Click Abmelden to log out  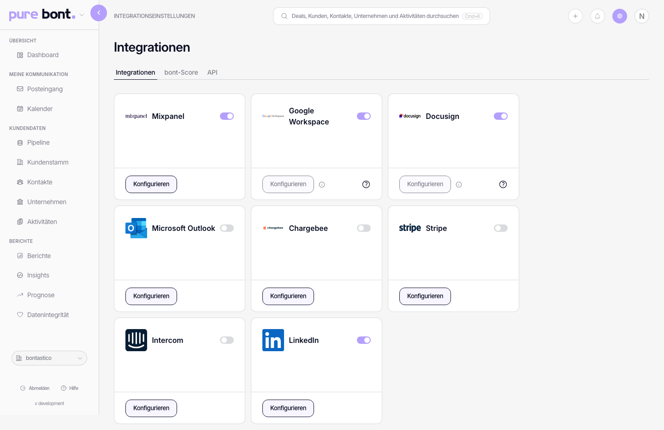[35, 389]
